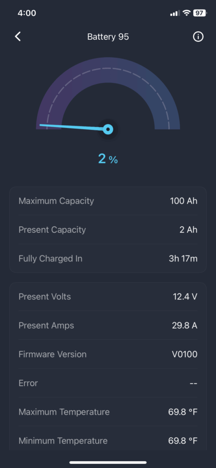
Task: Tap the 29.8 A amps value
Action: (x=184, y=325)
